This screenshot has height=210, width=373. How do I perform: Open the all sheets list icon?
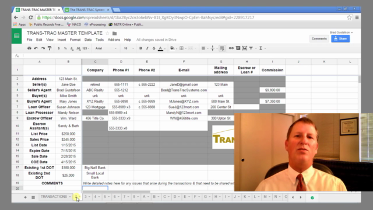click(33, 197)
